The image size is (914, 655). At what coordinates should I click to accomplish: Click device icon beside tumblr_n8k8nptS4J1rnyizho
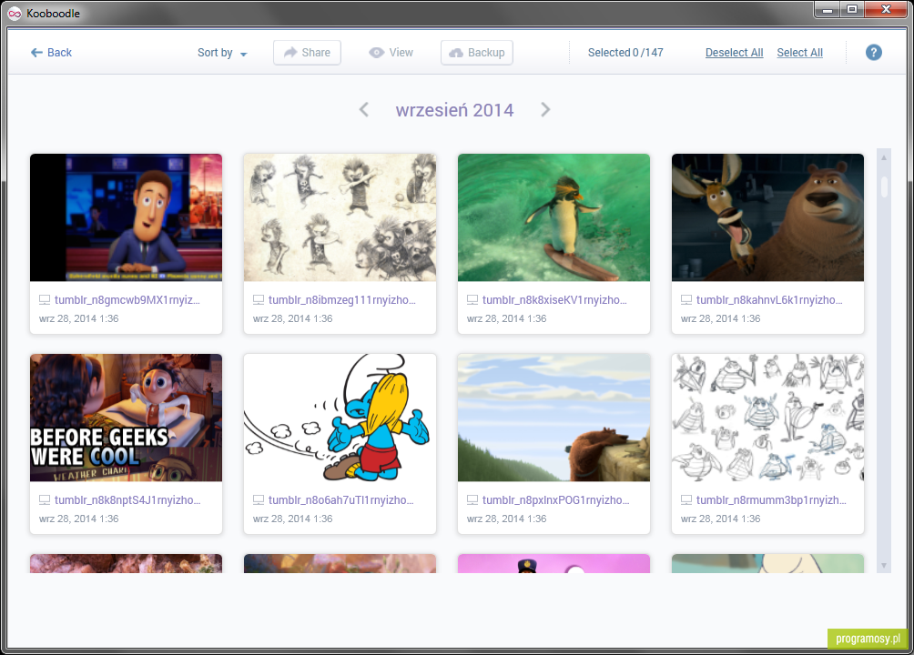(45, 500)
